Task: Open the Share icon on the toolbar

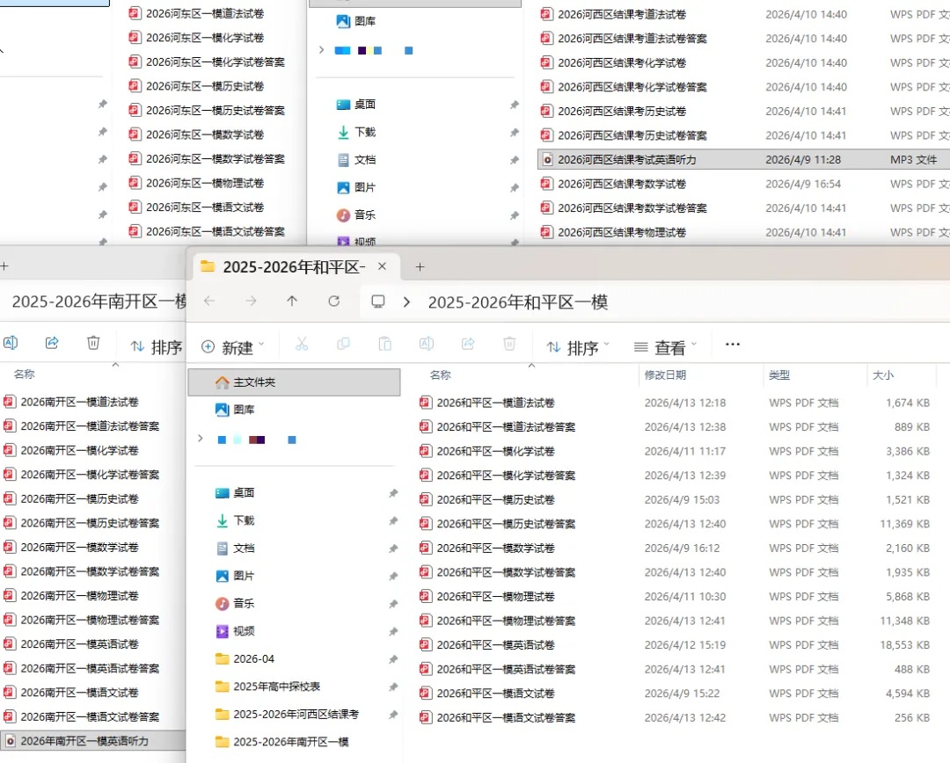Action: (467, 344)
